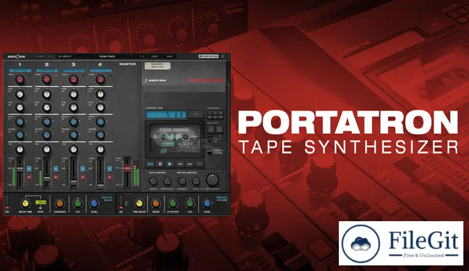The image size is (469, 271).
Task: Click the previous/next preset arrows beside Geiger Radio
Action: 142,56
